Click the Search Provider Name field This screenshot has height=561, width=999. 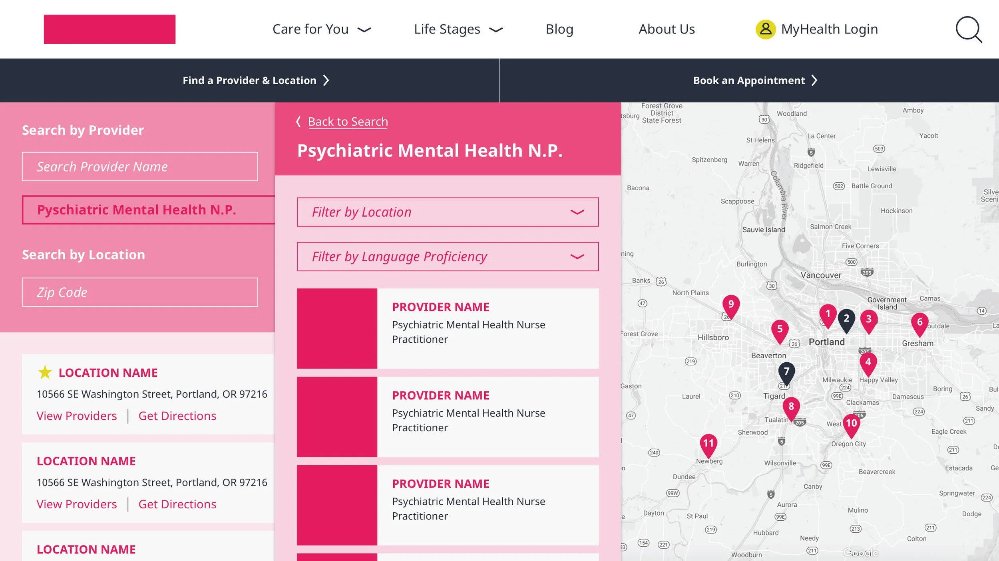pyautogui.click(x=140, y=166)
